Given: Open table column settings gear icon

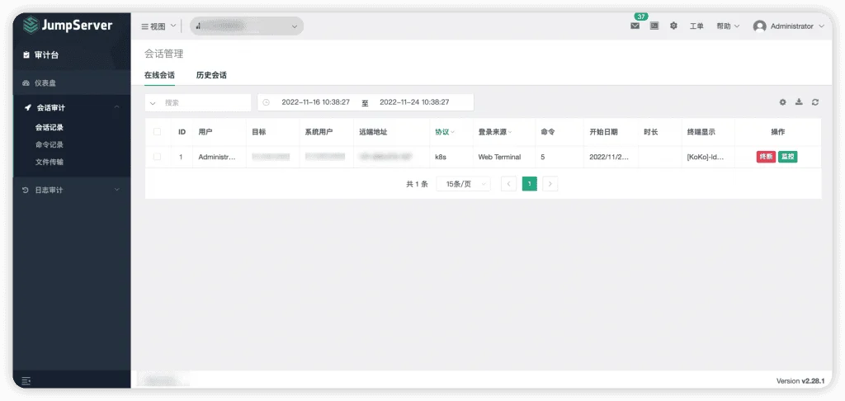Looking at the screenshot, I should point(782,102).
